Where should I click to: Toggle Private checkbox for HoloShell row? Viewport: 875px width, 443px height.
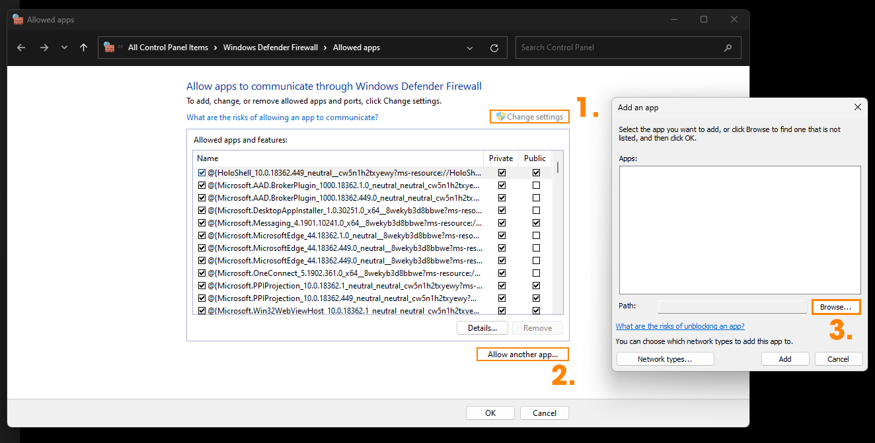point(502,173)
